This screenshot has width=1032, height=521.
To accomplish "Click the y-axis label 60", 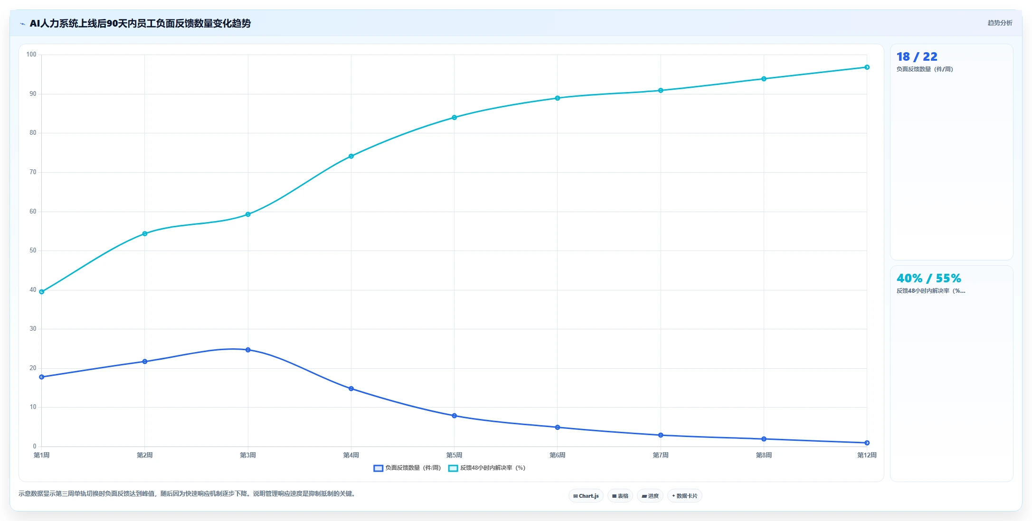I will [33, 212].
